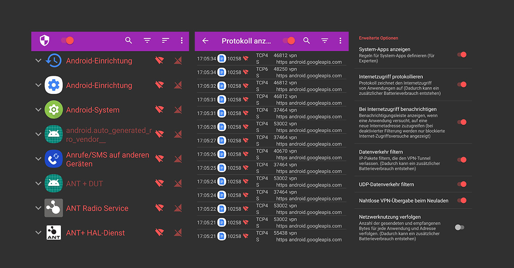Open the log entry at 17:05:27

tap(271, 141)
